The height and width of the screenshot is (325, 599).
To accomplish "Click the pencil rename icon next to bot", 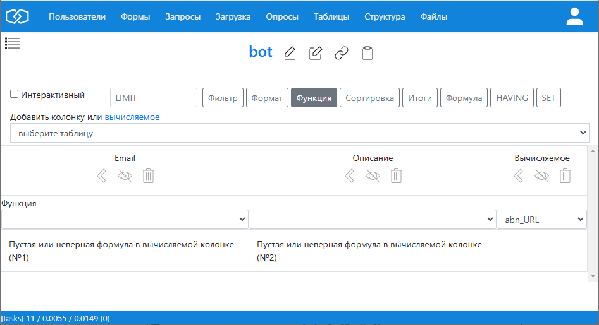I will (x=290, y=52).
